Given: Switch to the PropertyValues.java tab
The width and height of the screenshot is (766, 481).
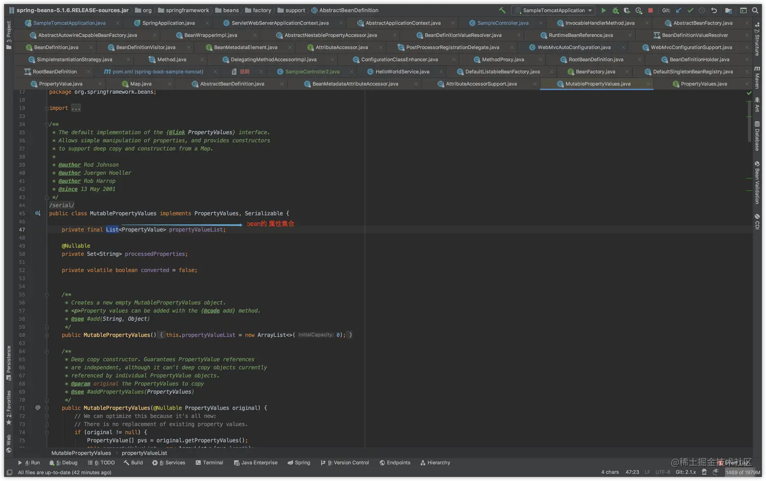Looking at the screenshot, I should click(704, 84).
